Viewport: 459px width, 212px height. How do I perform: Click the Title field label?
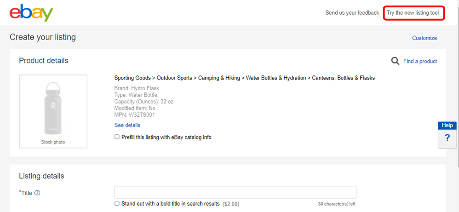(x=27, y=193)
